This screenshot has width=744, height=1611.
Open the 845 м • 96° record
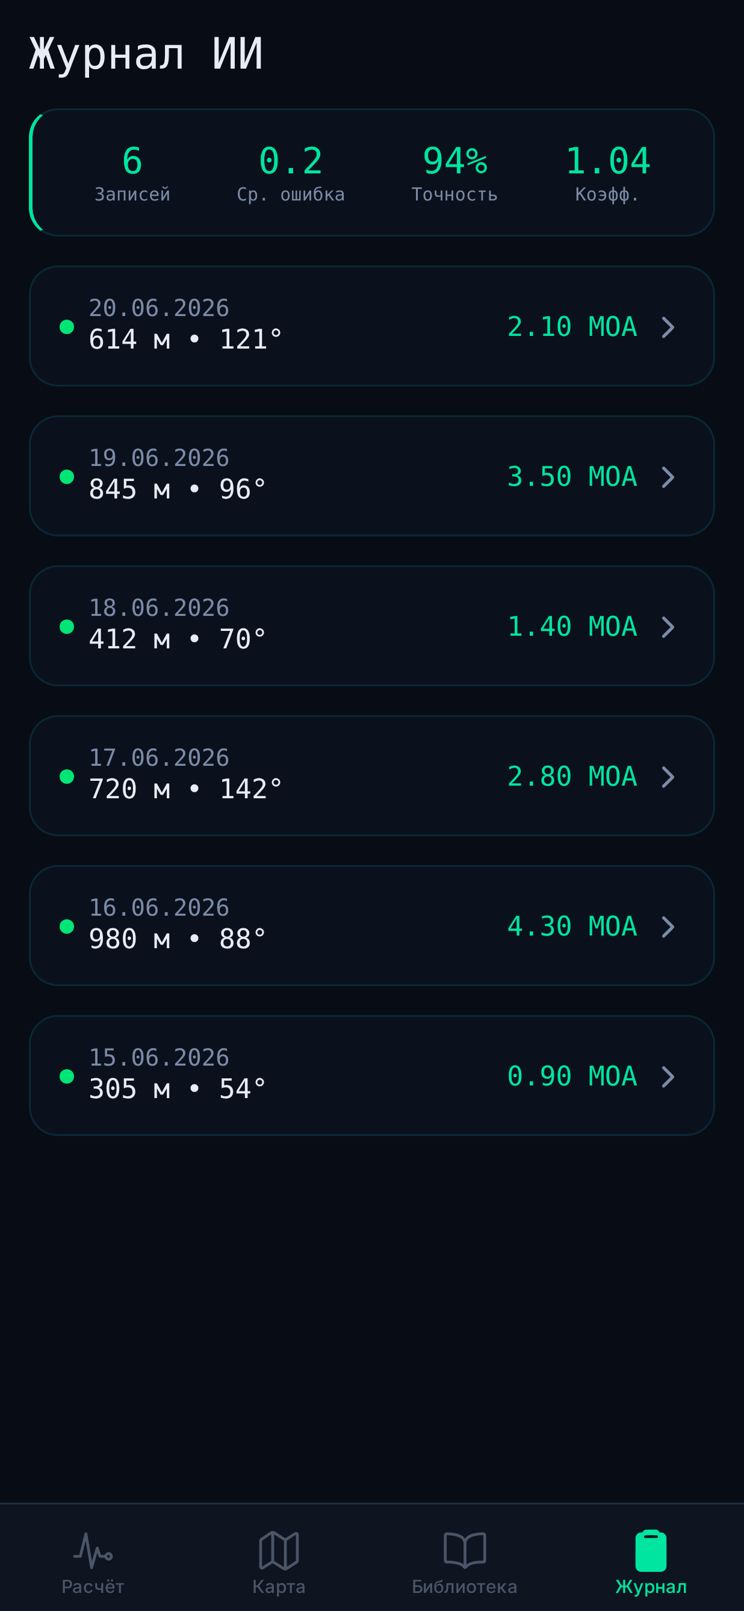click(x=372, y=476)
